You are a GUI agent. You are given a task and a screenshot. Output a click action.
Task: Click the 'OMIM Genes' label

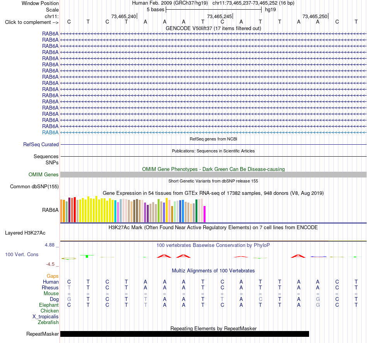click(x=43, y=175)
